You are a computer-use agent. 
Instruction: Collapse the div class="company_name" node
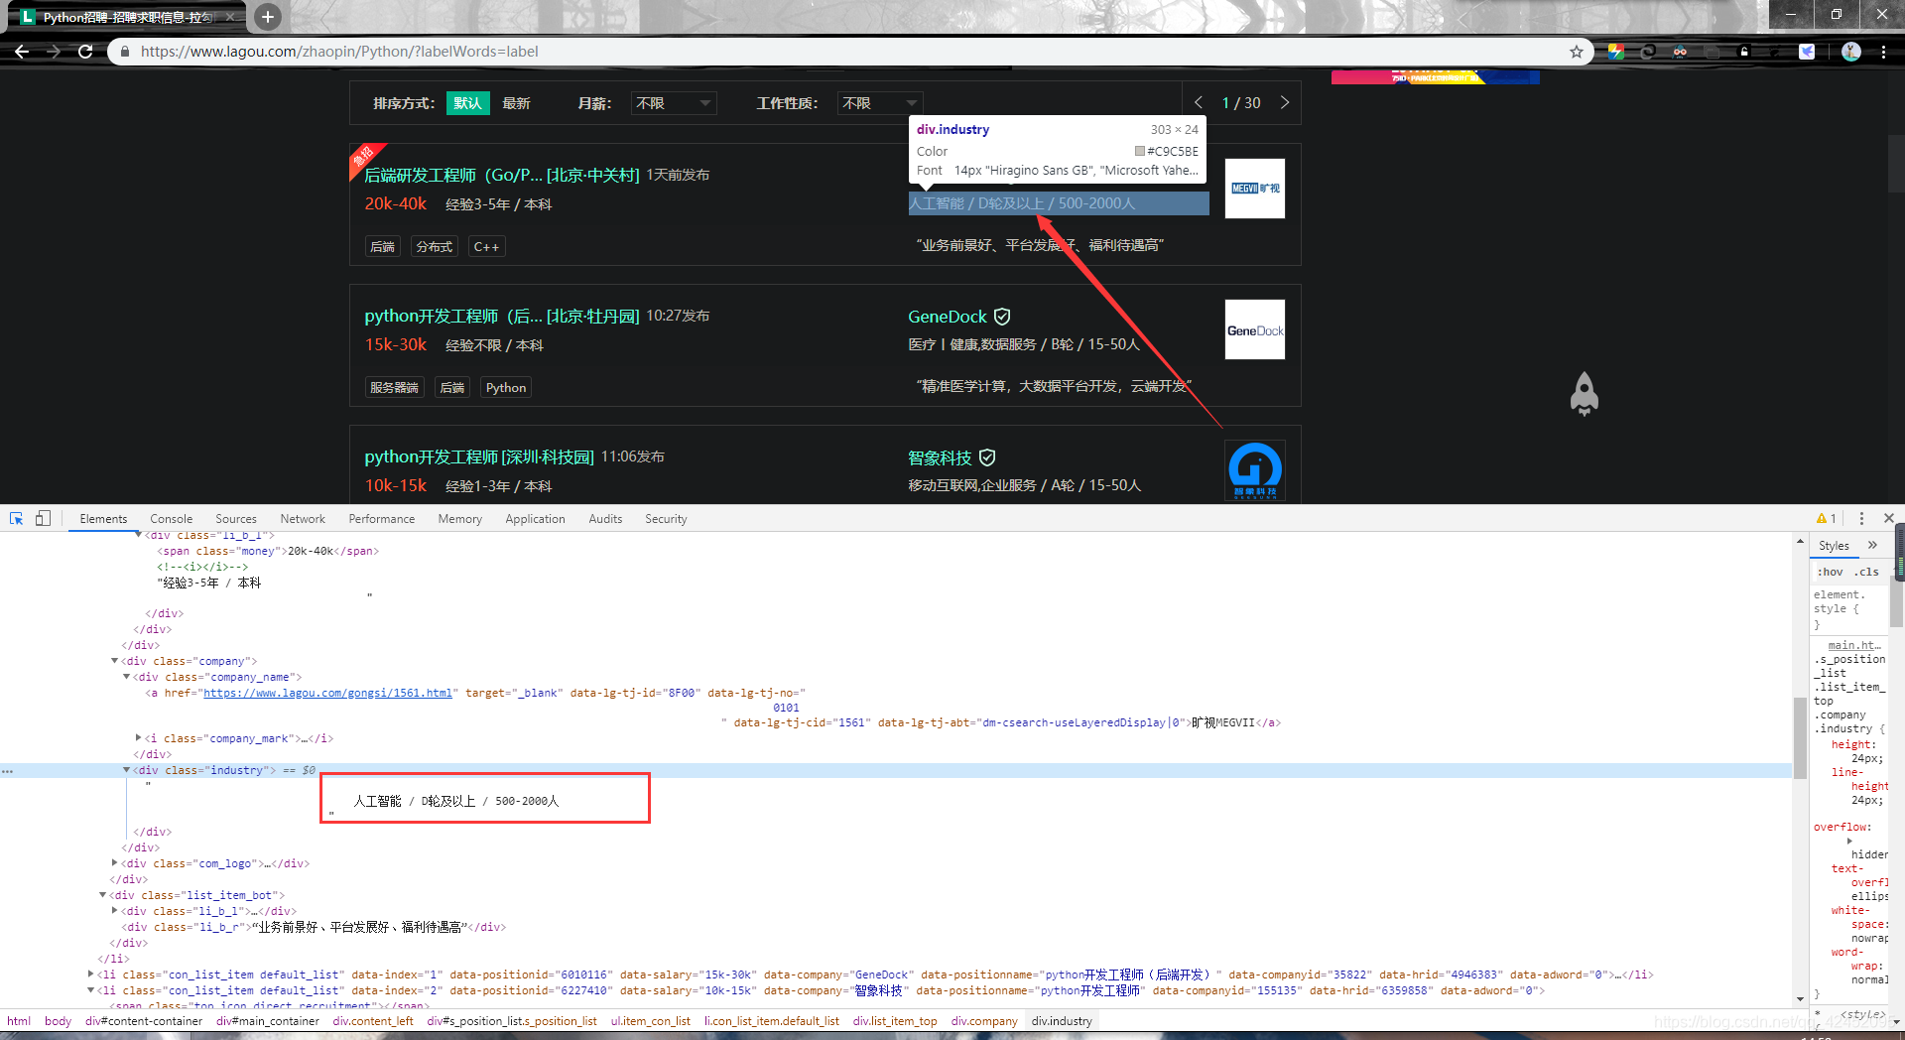coord(126,677)
